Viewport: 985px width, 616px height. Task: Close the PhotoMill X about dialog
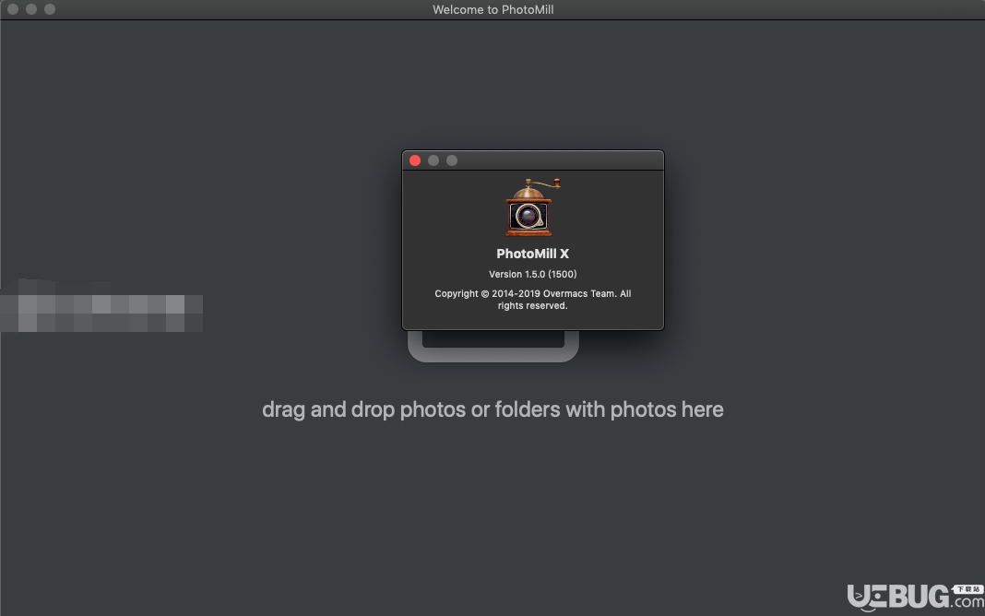pos(415,160)
